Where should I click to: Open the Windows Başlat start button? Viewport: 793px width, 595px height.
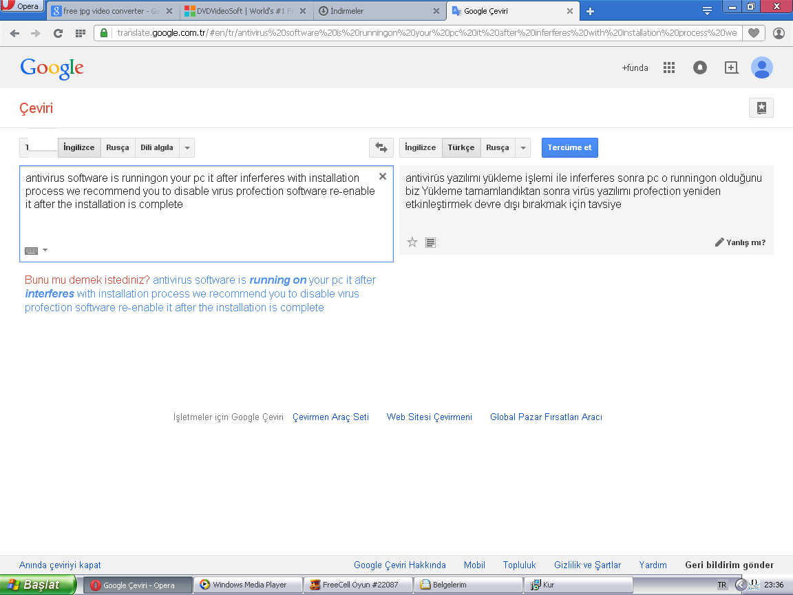pos(38,585)
